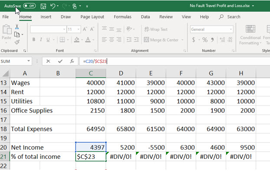Click the Increase Indent icon
The height and width of the screenshot is (171, 270).
(136, 39)
